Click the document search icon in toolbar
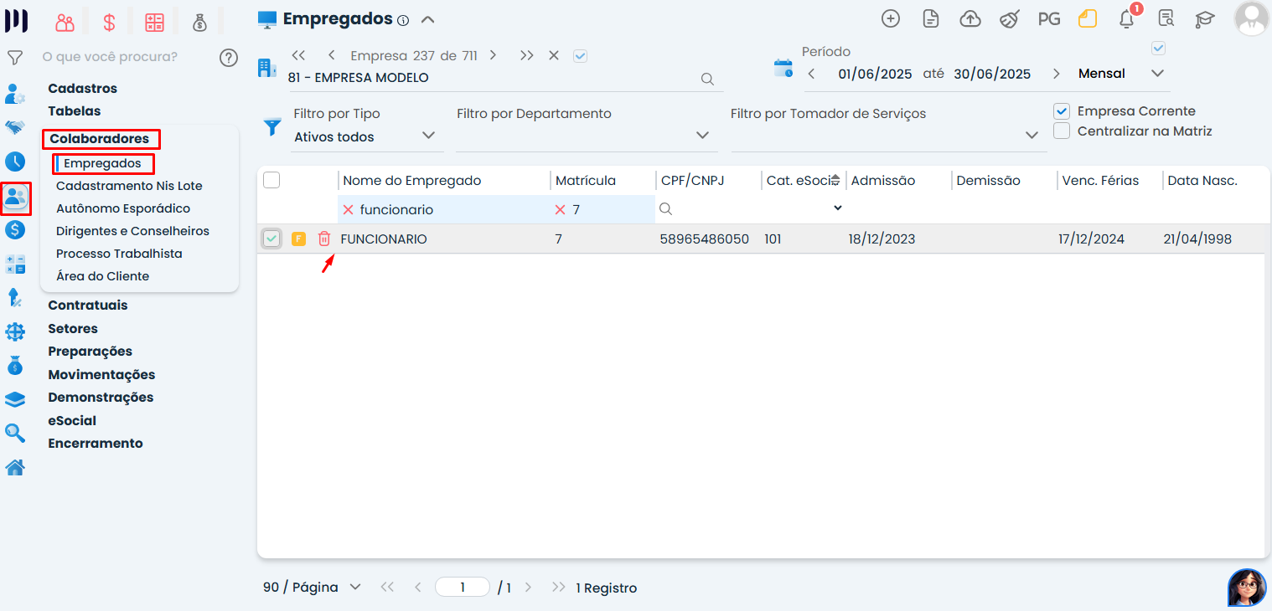This screenshot has width=1272, height=611. pos(1166,18)
